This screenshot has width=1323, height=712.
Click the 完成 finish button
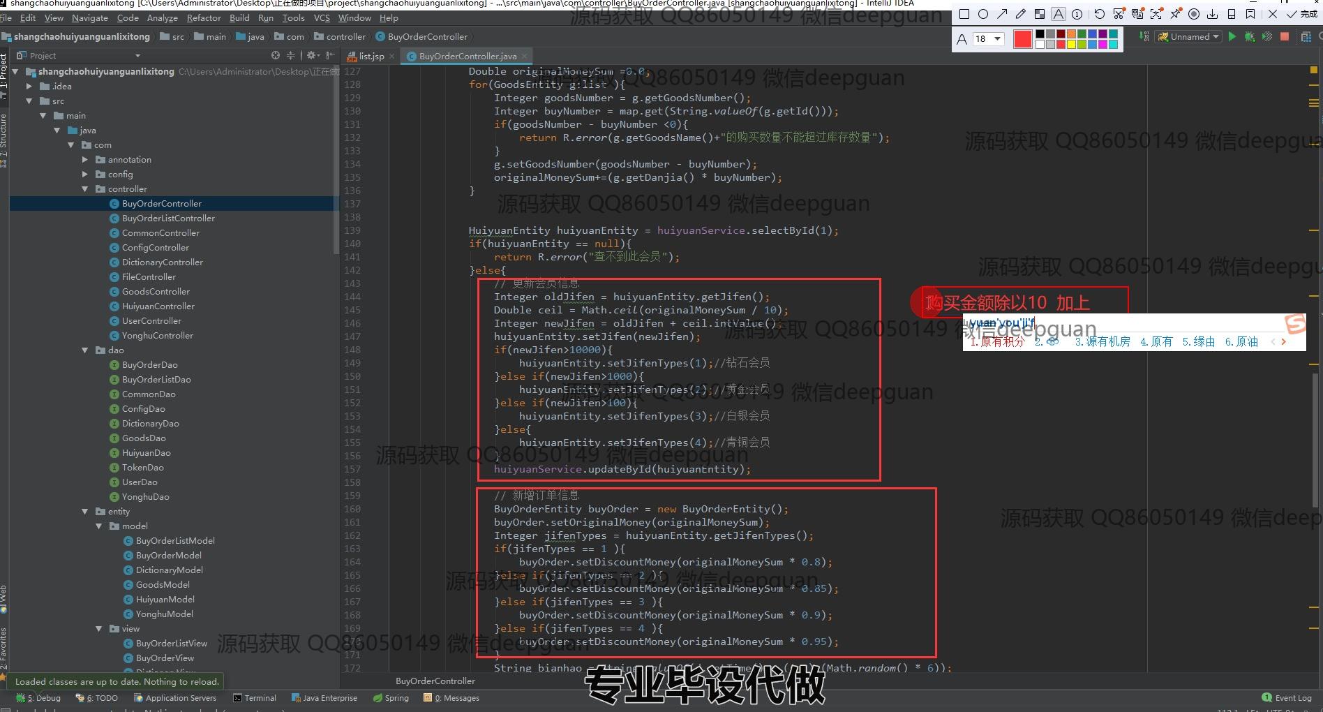tap(1302, 14)
